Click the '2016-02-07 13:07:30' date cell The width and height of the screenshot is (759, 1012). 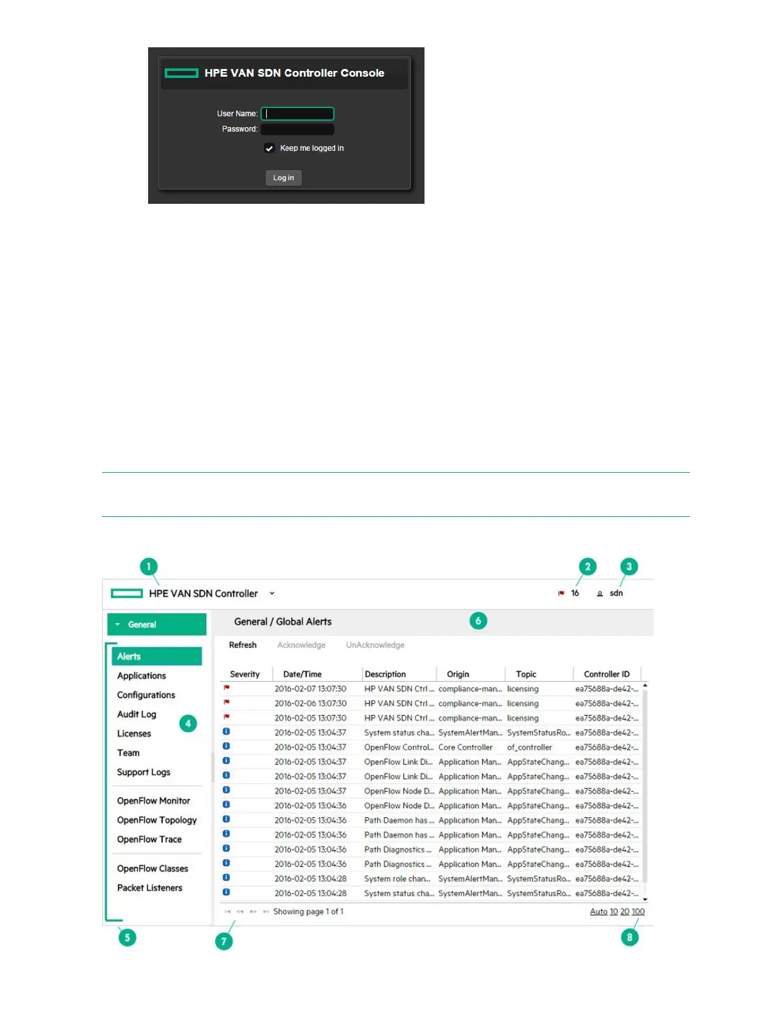pos(310,689)
